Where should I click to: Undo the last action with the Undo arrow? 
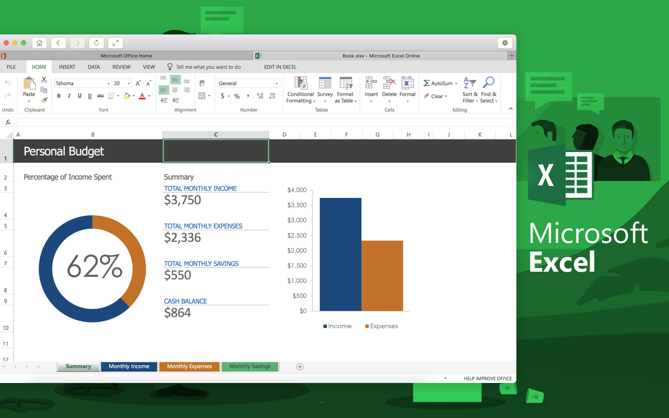click(x=8, y=83)
